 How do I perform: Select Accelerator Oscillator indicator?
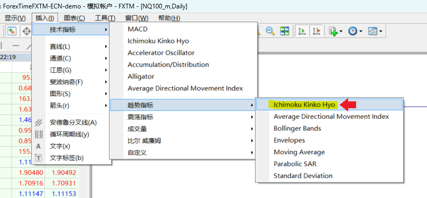pyautogui.click(x=183, y=53)
